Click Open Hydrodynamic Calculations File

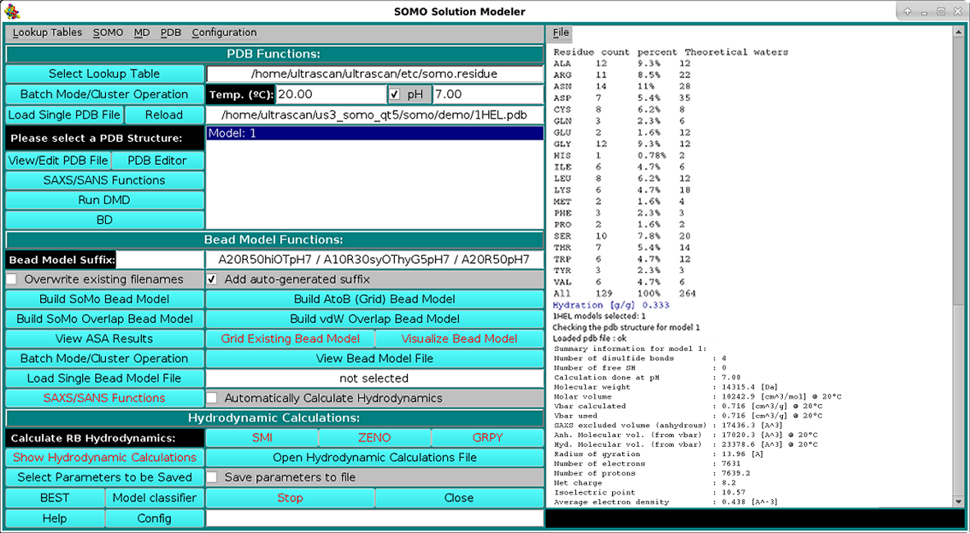tap(374, 458)
